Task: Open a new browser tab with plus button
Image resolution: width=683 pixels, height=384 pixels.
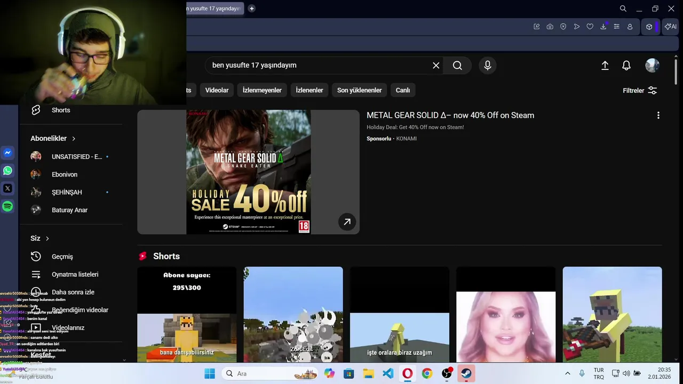Action: pyautogui.click(x=251, y=9)
